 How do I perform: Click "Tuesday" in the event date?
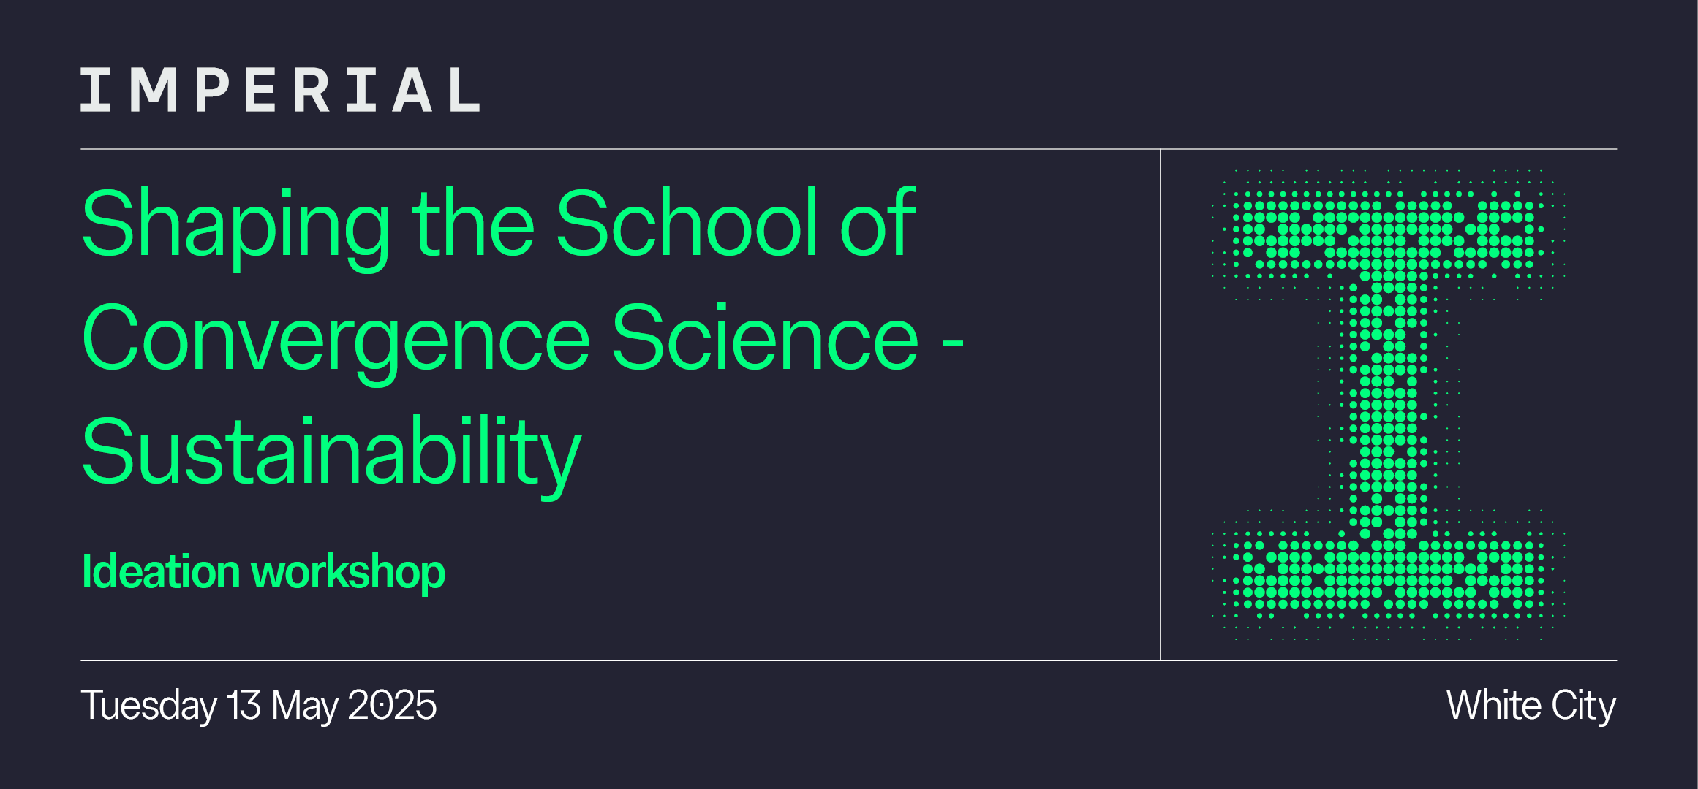[149, 706]
